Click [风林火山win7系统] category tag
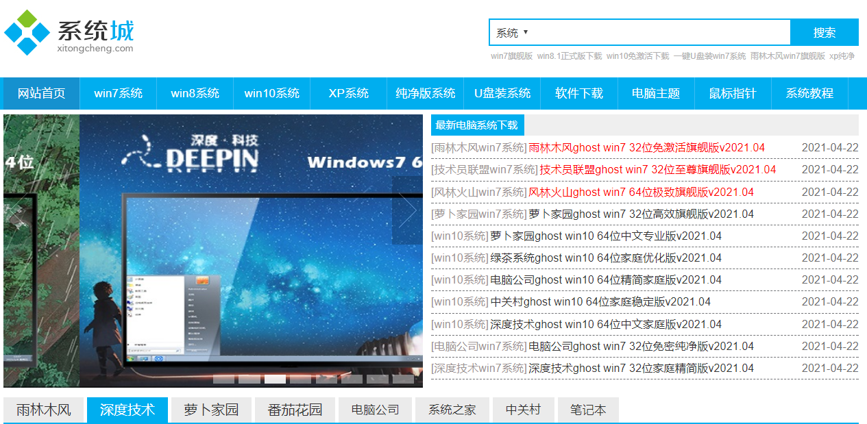 click(479, 192)
